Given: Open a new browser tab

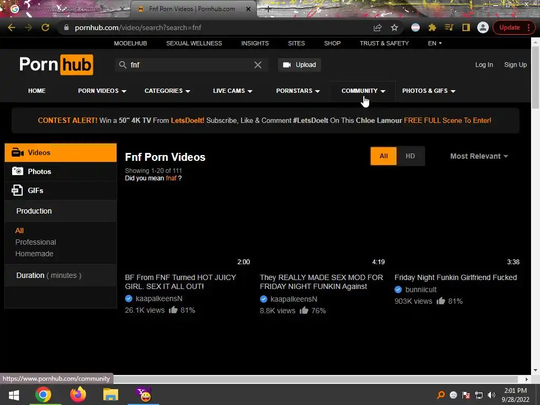Looking at the screenshot, I should pyautogui.click(x=268, y=9).
